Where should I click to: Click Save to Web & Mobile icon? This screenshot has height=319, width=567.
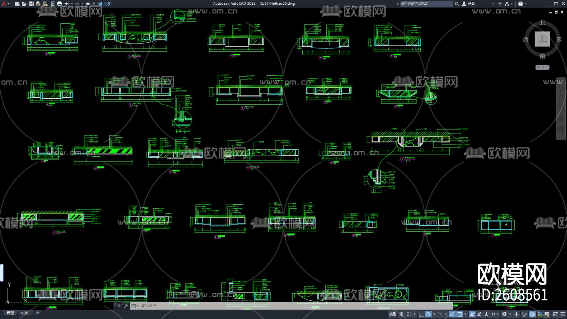52,4
